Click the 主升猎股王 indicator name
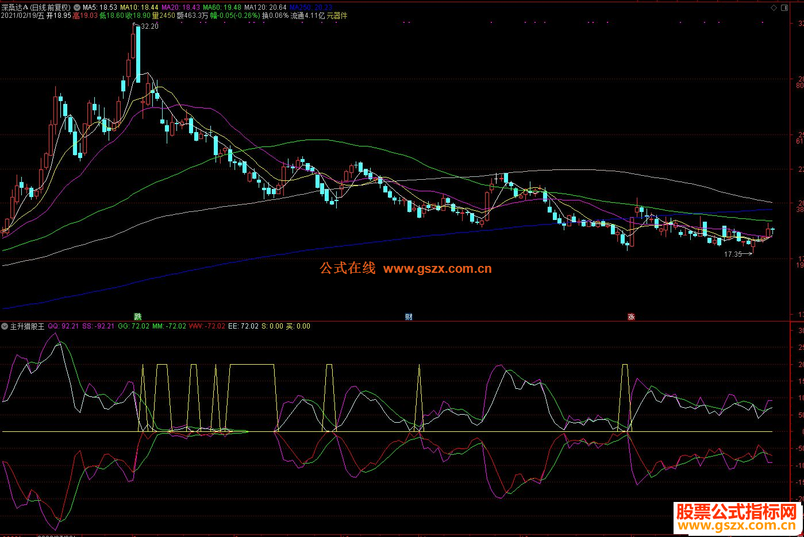 27,326
